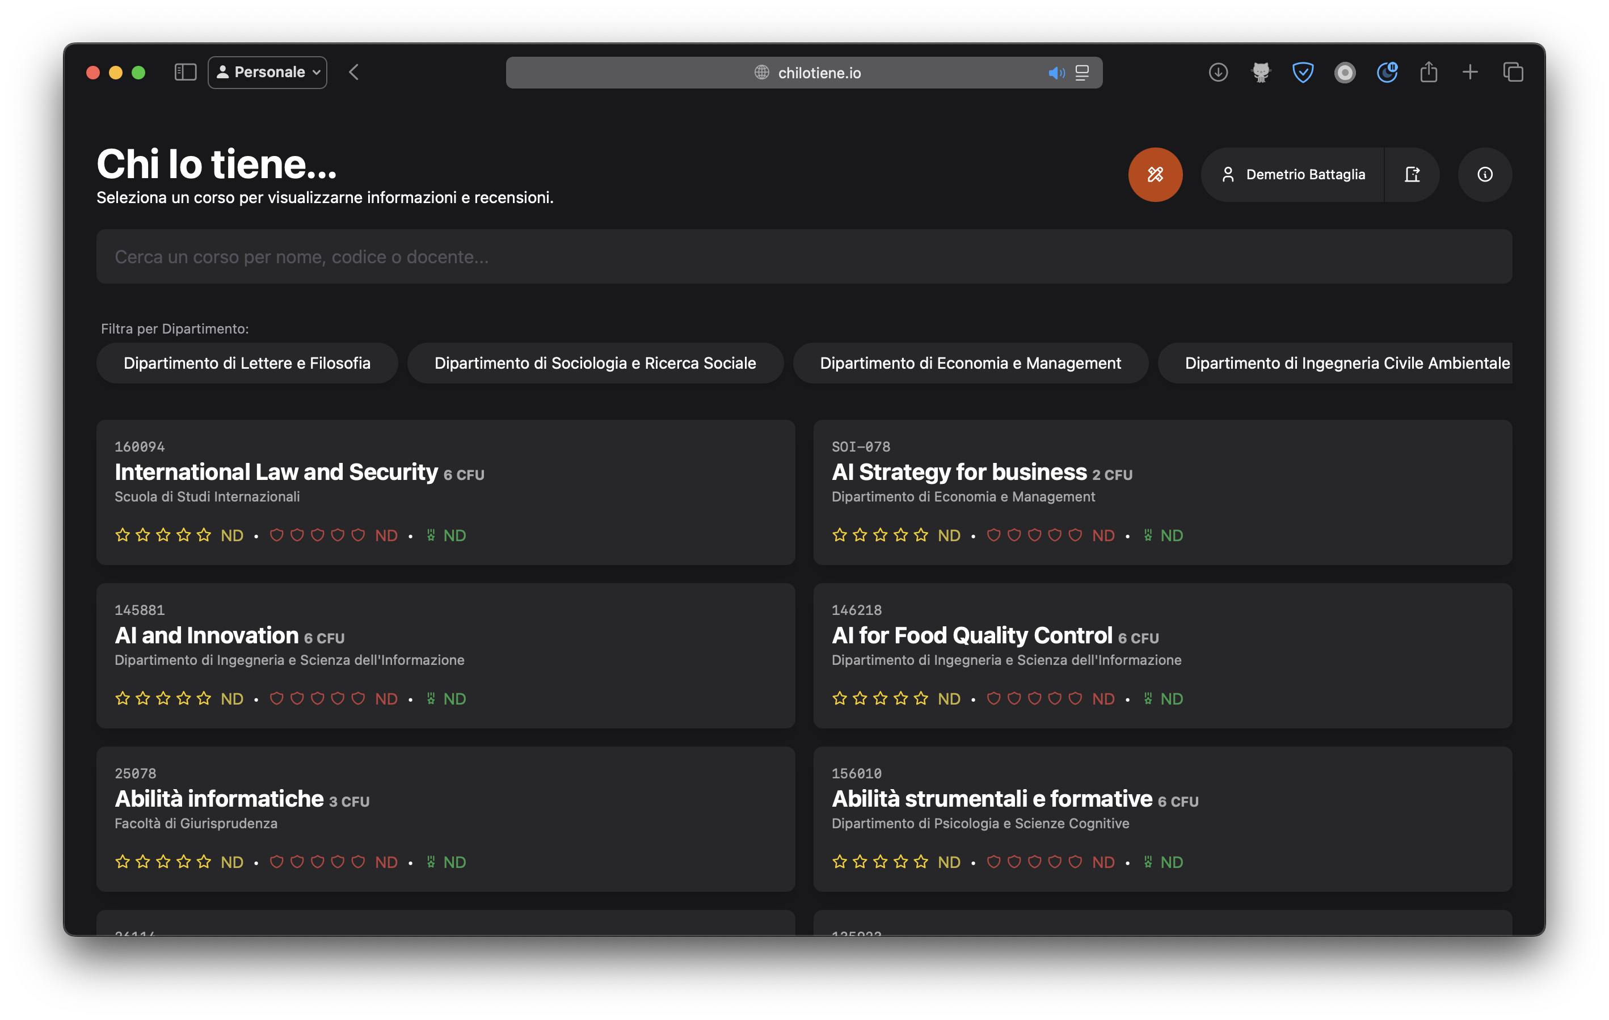Toggle the Safari sidebar icon
The width and height of the screenshot is (1609, 1020).
click(185, 72)
